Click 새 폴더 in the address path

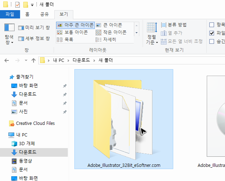[x=105, y=60]
